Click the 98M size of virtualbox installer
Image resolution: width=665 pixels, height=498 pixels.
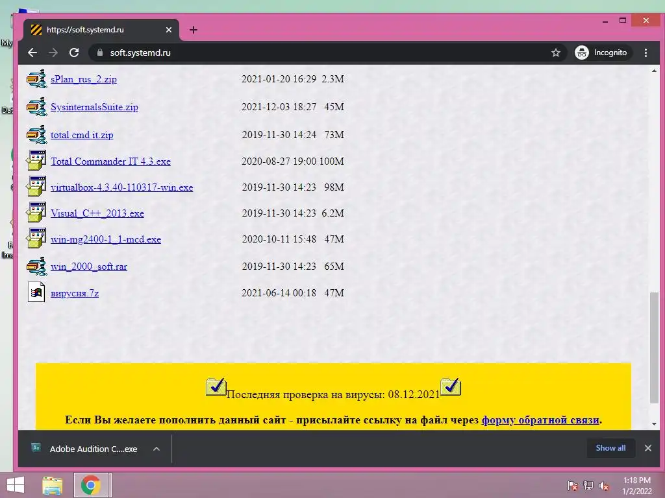(334, 187)
